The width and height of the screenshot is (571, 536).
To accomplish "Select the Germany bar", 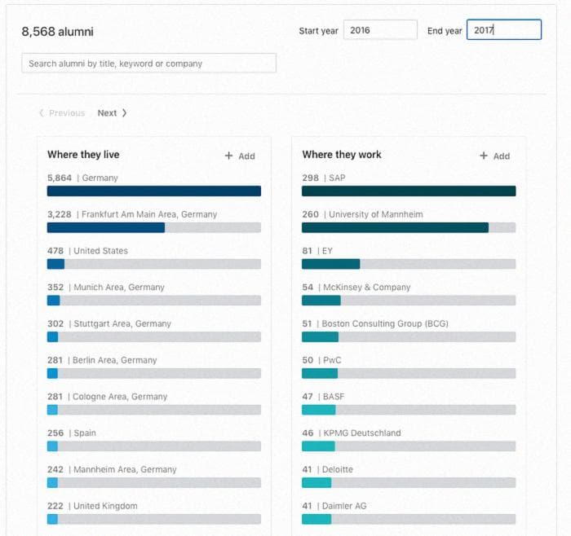I will (154, 191).
